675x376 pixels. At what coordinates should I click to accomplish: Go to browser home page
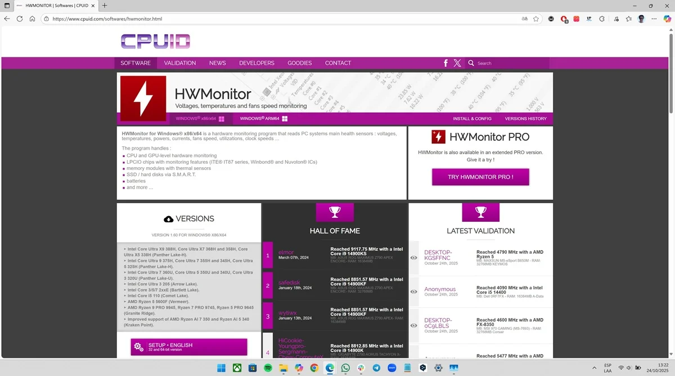(33, 19)
